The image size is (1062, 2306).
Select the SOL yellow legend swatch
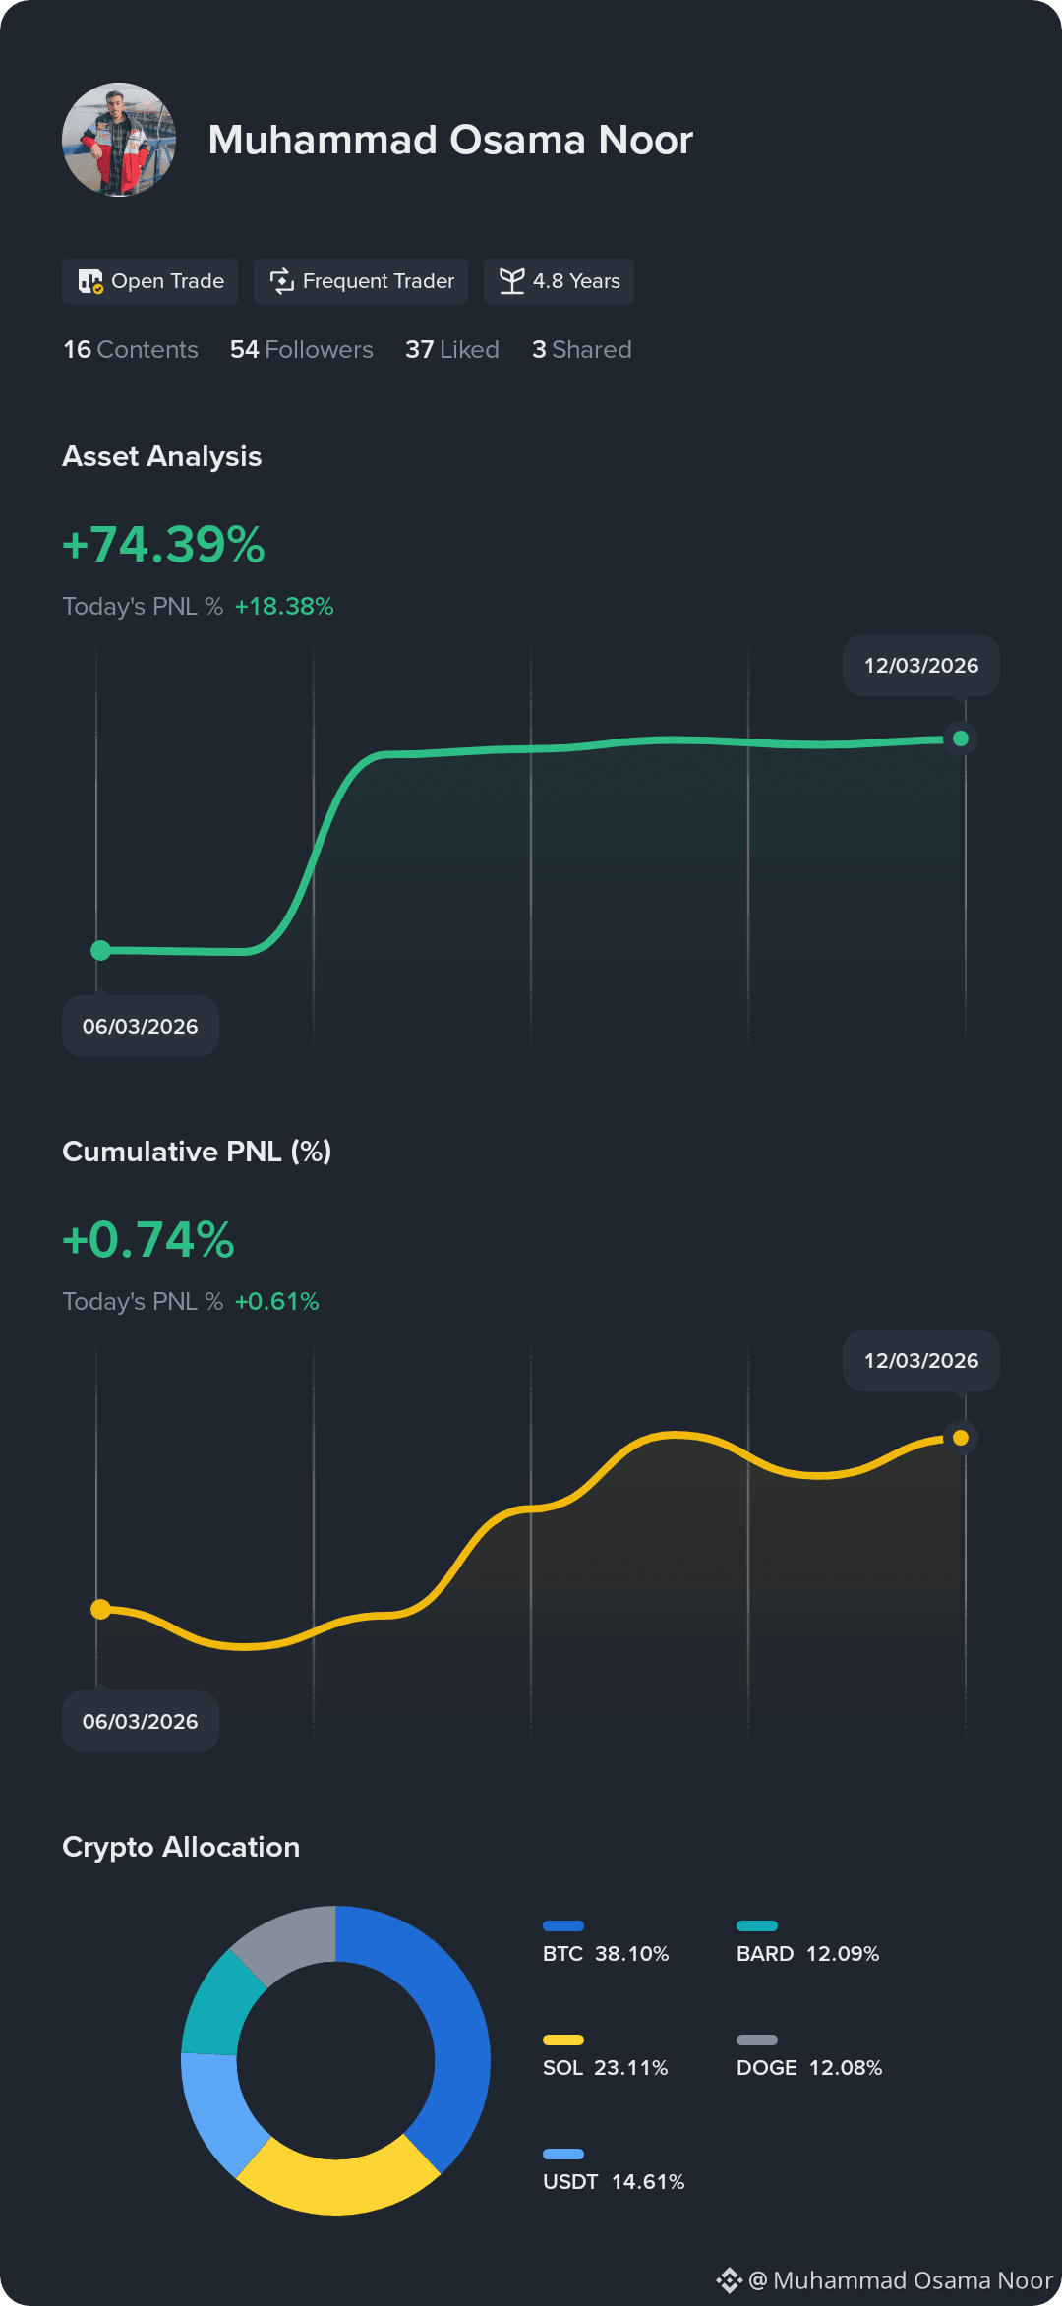tap(563, 2040)
